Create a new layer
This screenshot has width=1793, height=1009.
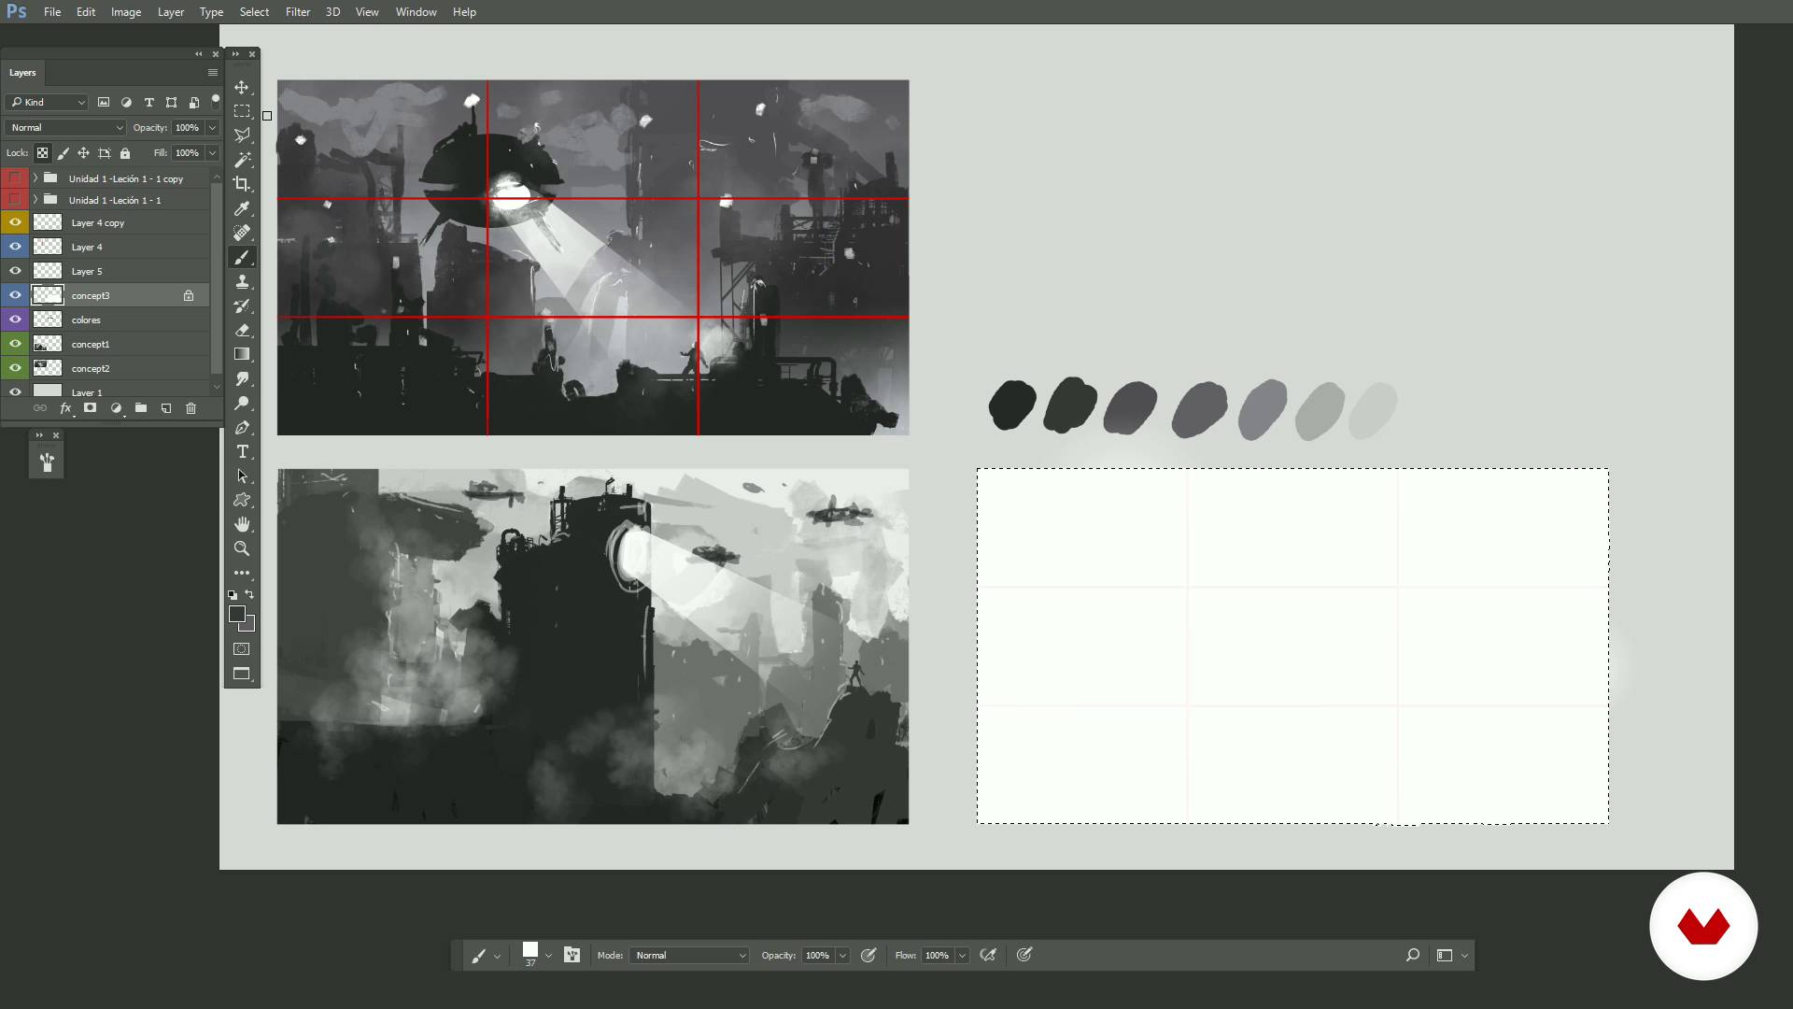click(x=166, y=408)
